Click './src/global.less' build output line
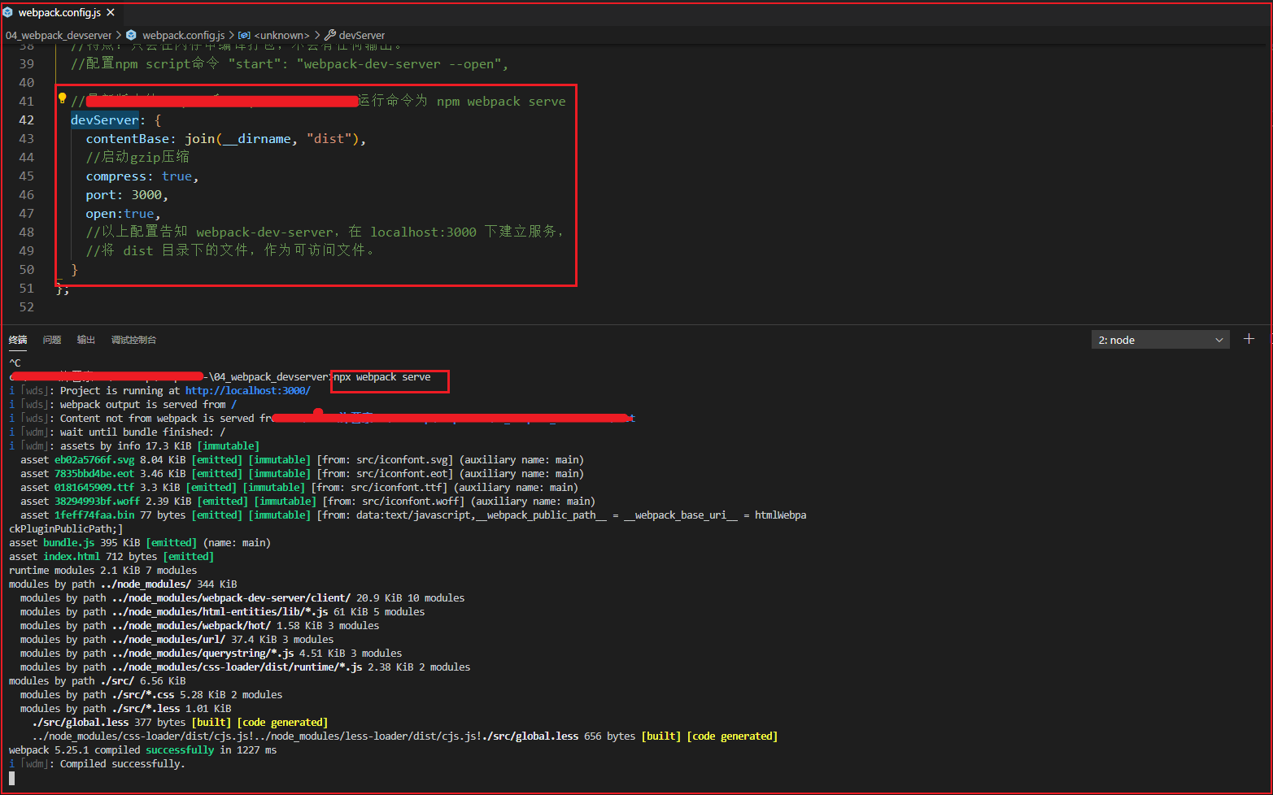 [180, 723]
